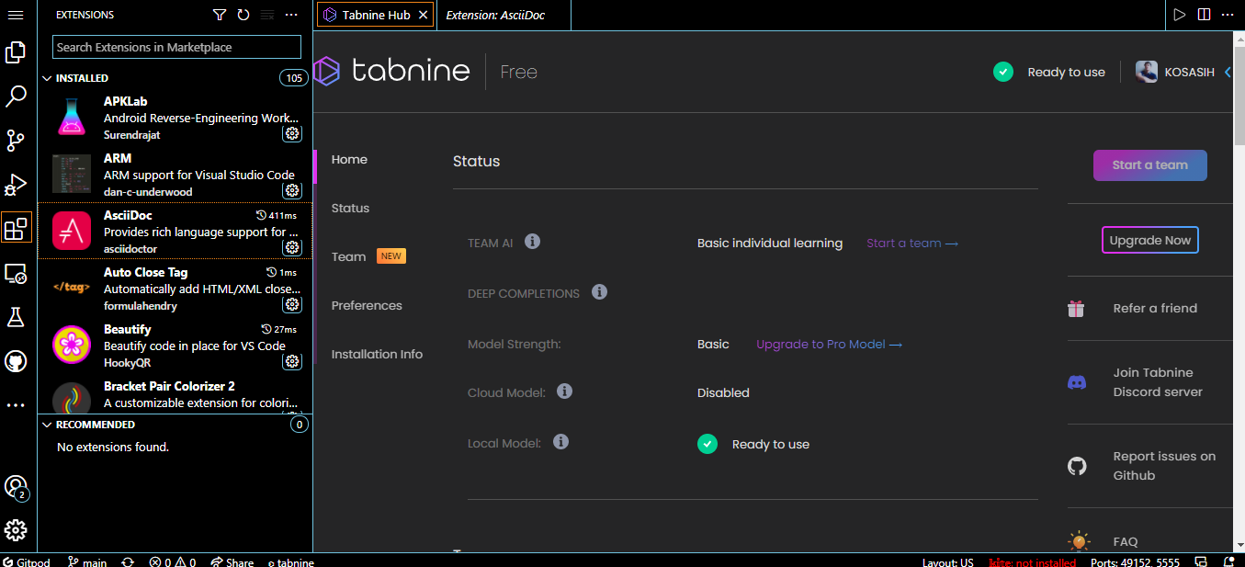Image resolution: width=1245 pixels, height=567 pixels.
Task: Close the Tabnine Hub tab
Action: pyautogui.click(x=423, y=15)
